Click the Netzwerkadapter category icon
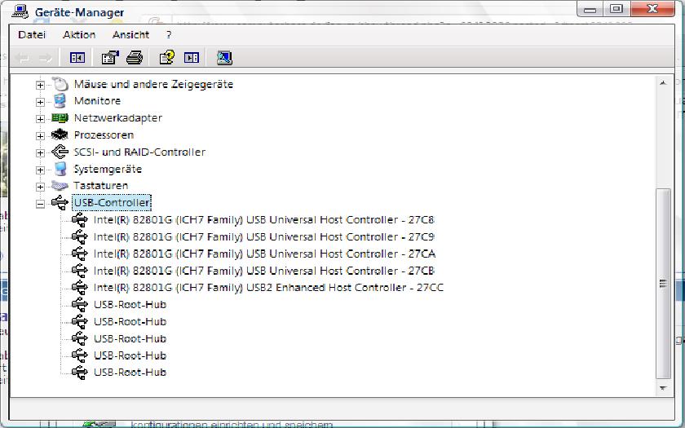 60,118
